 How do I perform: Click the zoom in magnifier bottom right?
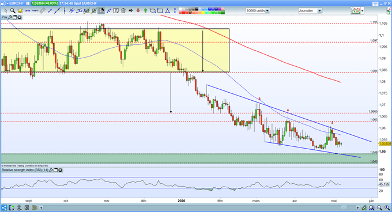387,207
